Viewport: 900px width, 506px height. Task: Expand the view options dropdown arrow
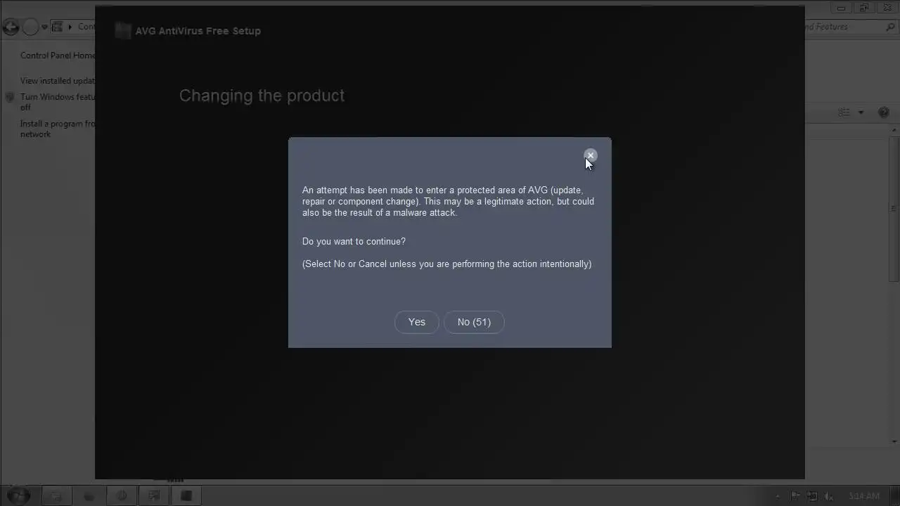point(861,112)
